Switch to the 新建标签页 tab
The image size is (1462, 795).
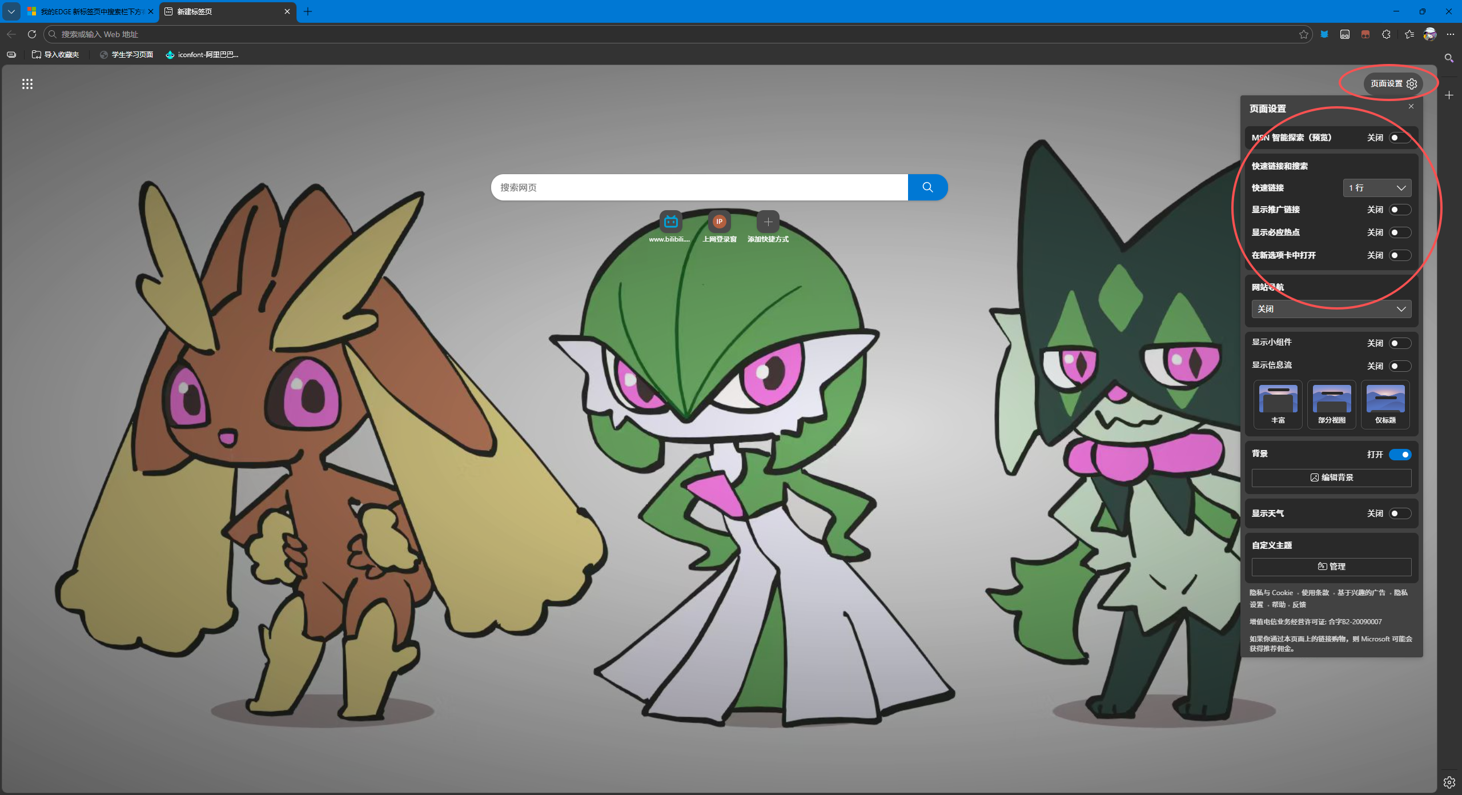(x=228, y=11)
